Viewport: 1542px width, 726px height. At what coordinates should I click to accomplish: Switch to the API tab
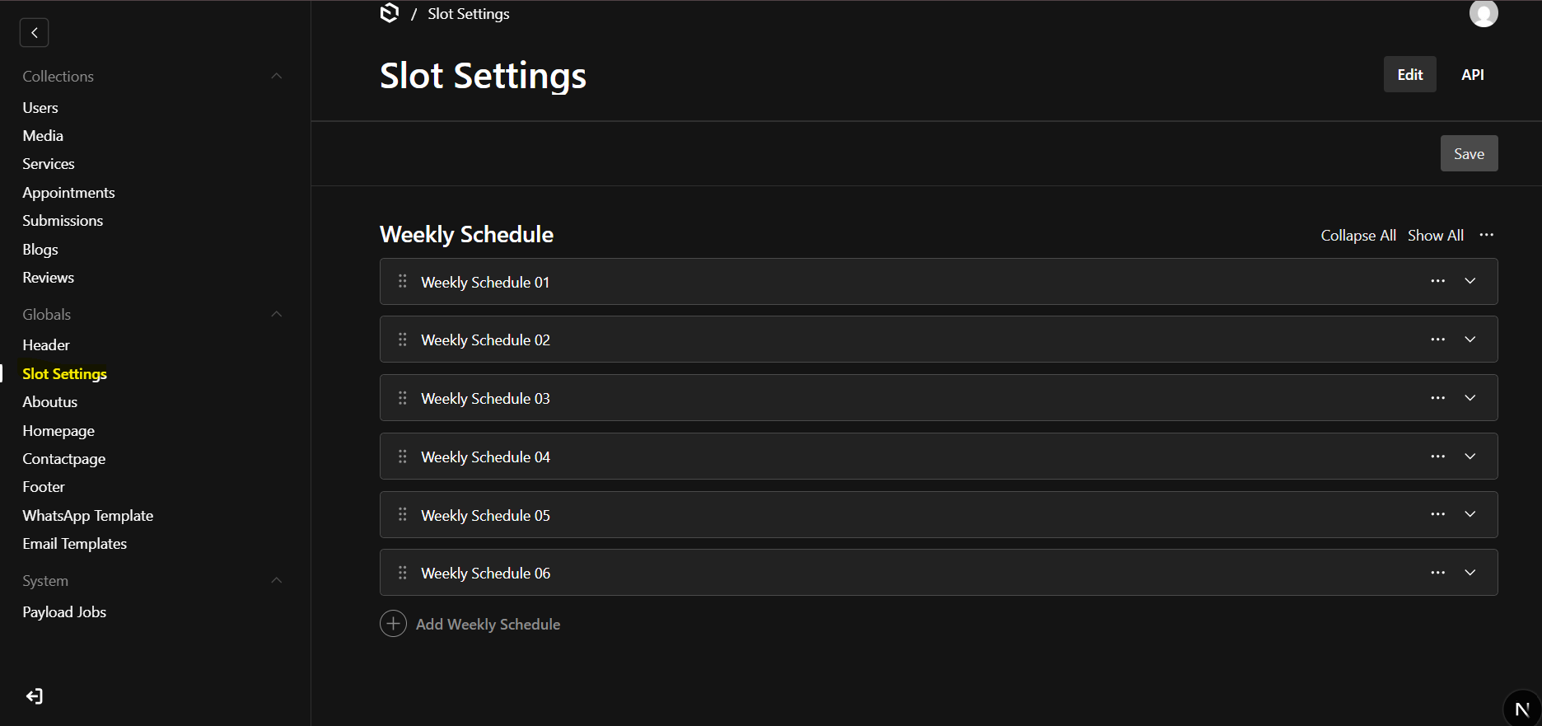pos(1472,74)
